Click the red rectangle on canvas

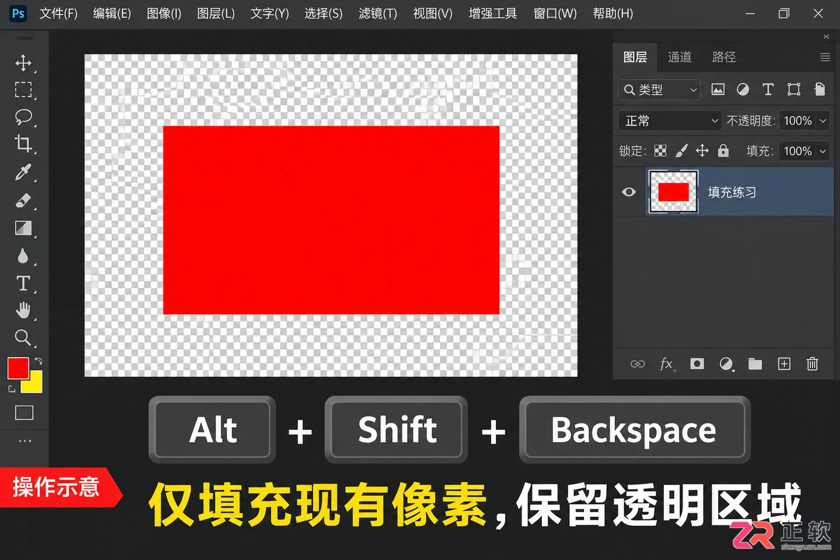pos(331,220)
